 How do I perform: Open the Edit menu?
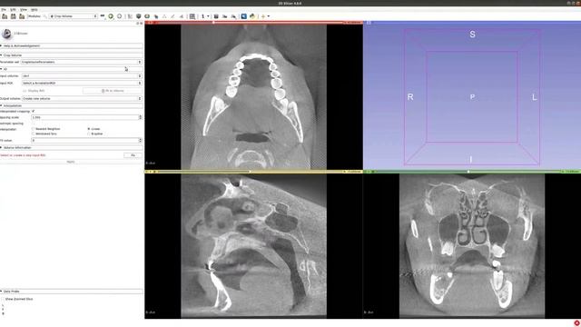(13, 9)
